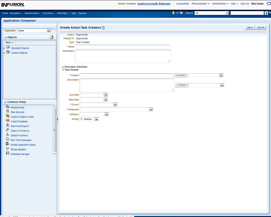Click the Subject input field
This screenshot has height=217, width=271.
point(127,75)
